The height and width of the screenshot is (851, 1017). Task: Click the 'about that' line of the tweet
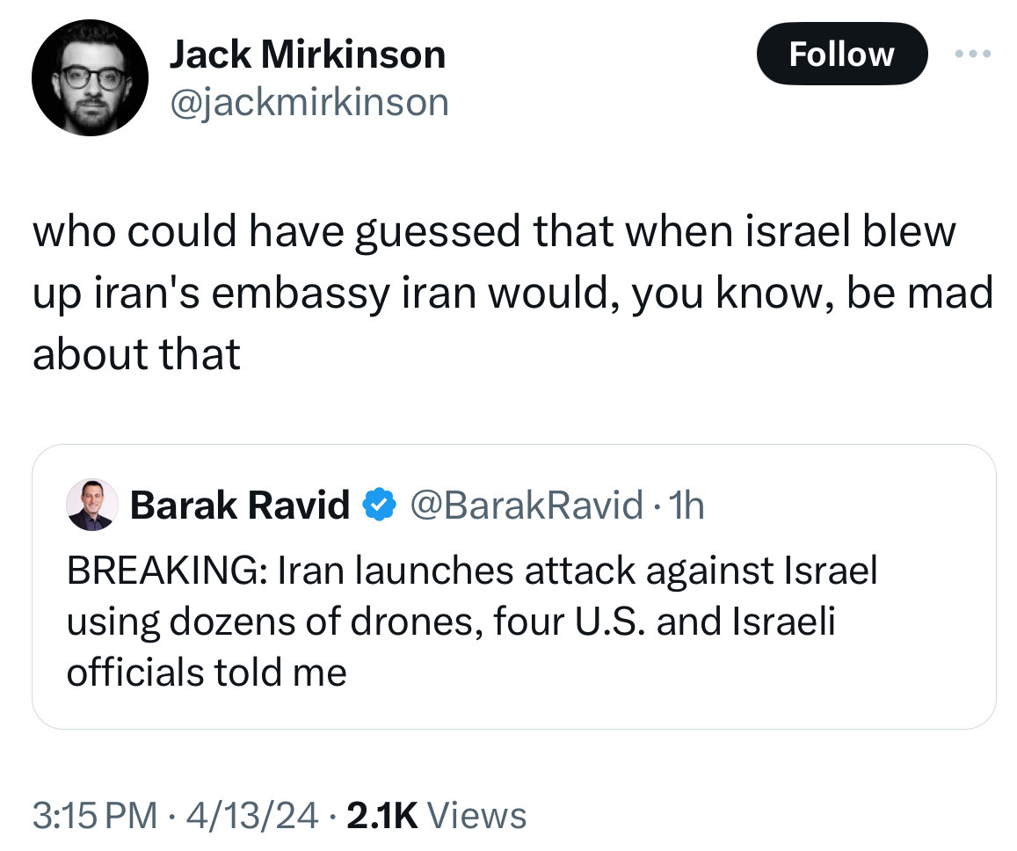pyautogui.click(x=136, y=353)
